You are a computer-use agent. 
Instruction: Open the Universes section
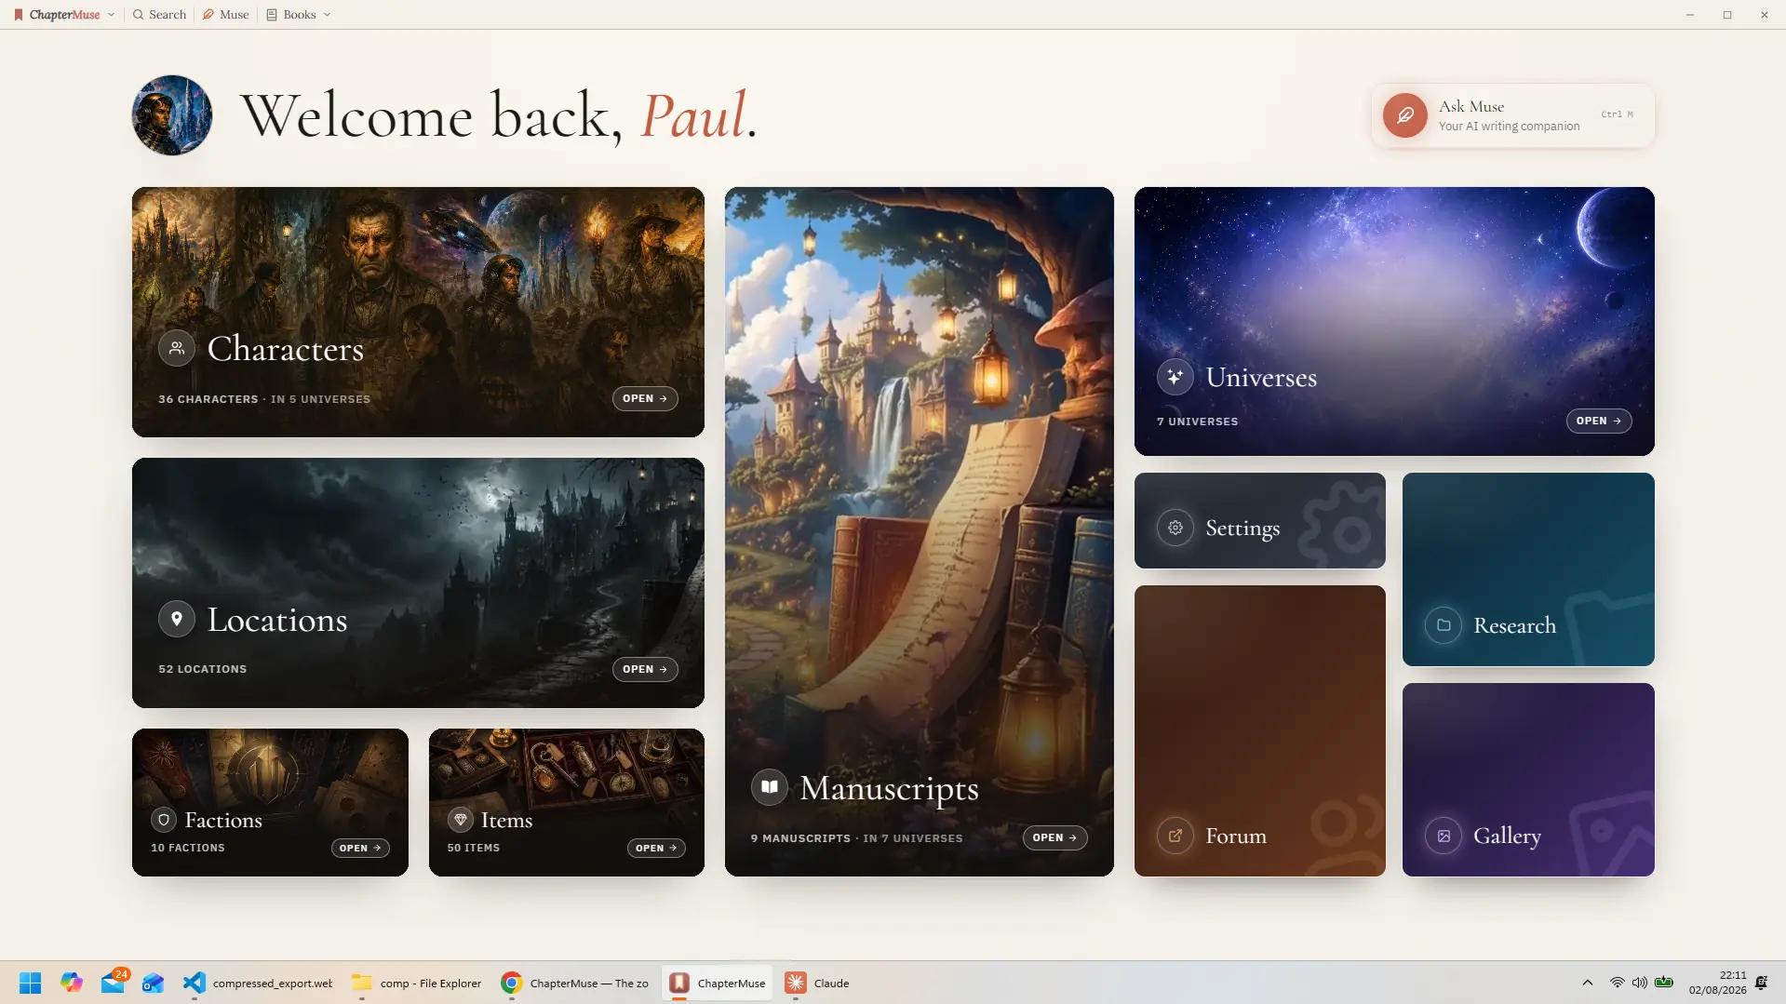[1598, 421]
